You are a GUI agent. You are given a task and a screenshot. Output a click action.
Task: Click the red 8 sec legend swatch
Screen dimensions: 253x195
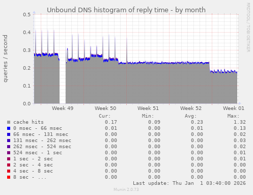point(9,177)
